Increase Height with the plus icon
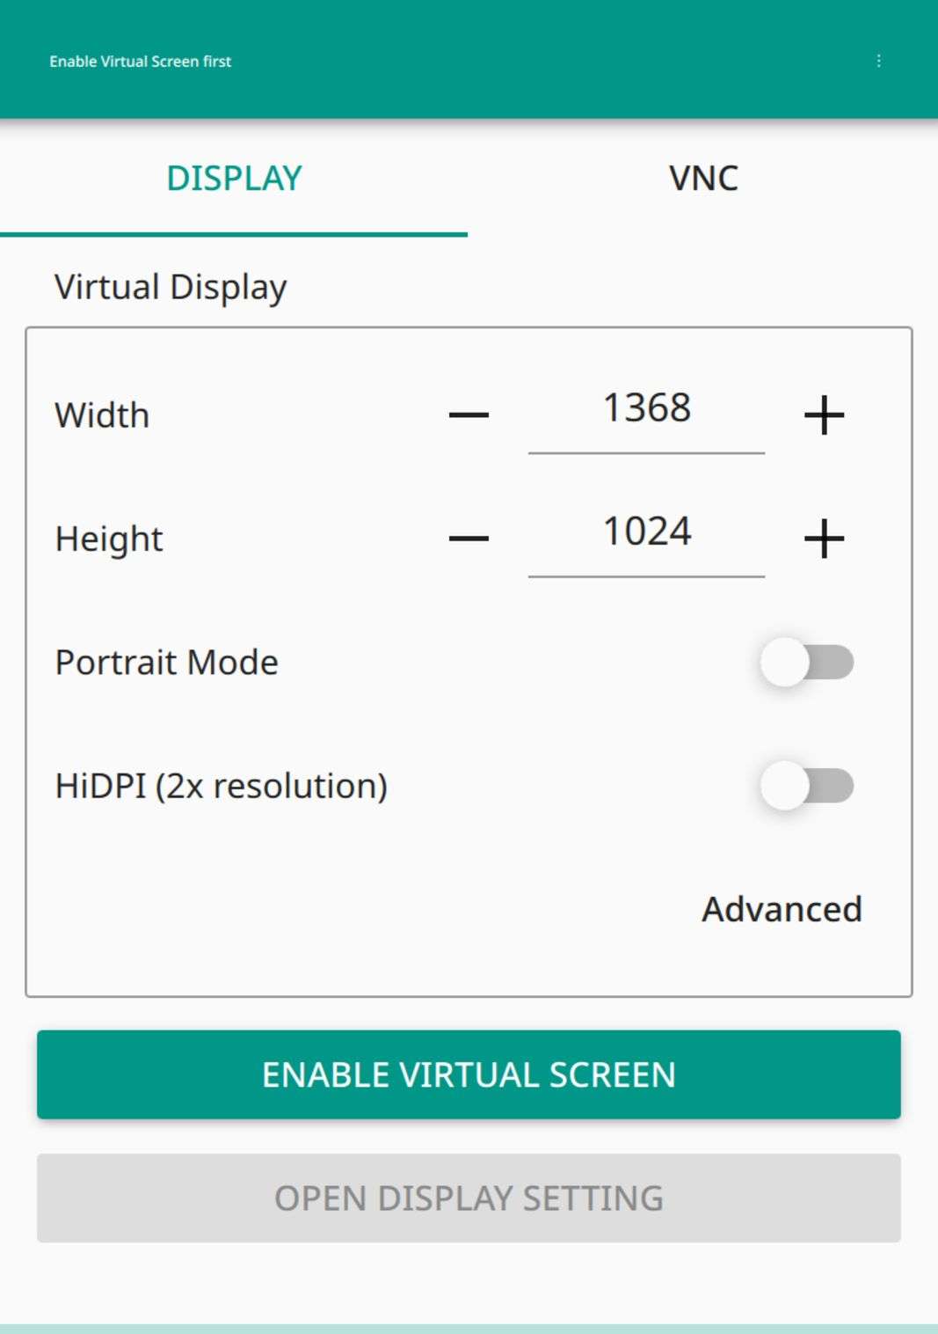Screen dimensions: 938x1334 pyautogui.click(x=824, y=539)
